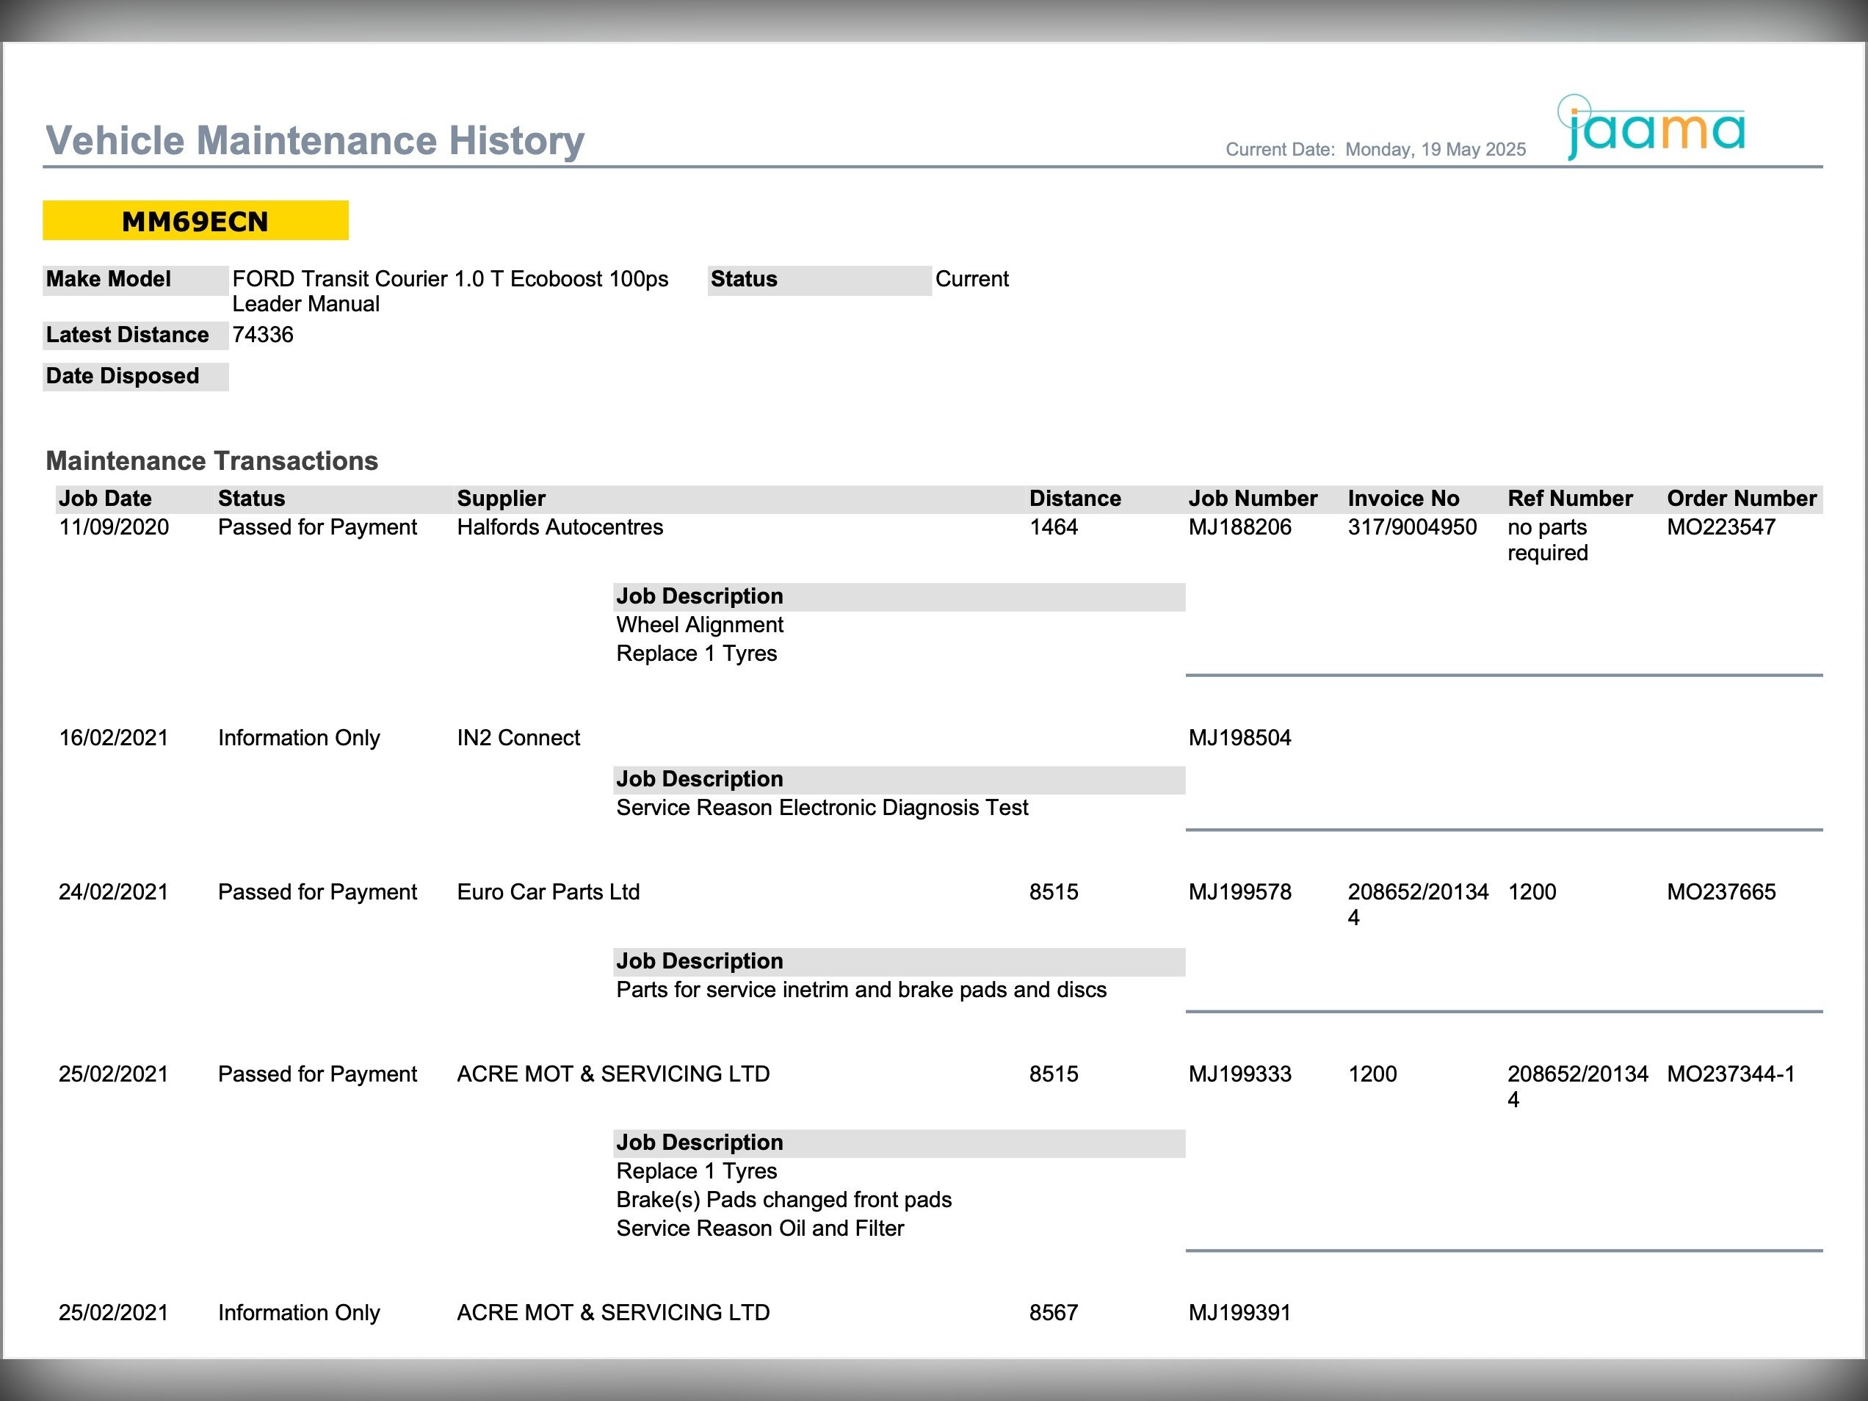Click the Invoice No column header
Viewport: 1868px width, 1401px height.
[x=1402, y=499]
